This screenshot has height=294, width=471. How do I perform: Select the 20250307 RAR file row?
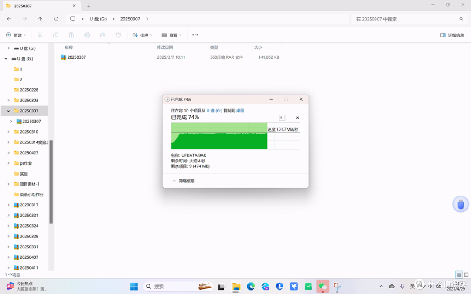pos(170,57)
